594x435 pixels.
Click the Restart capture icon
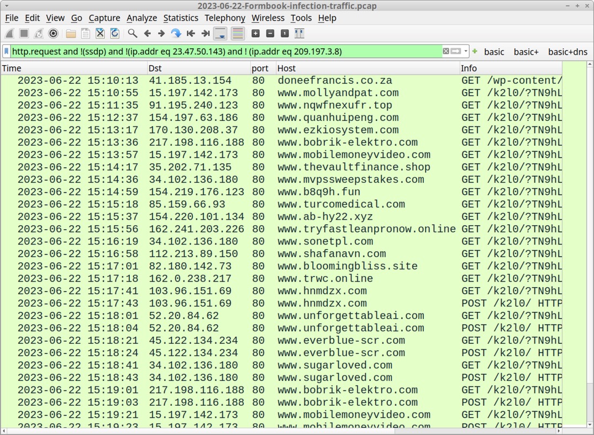pyautogui.click(x=39, y=33)
